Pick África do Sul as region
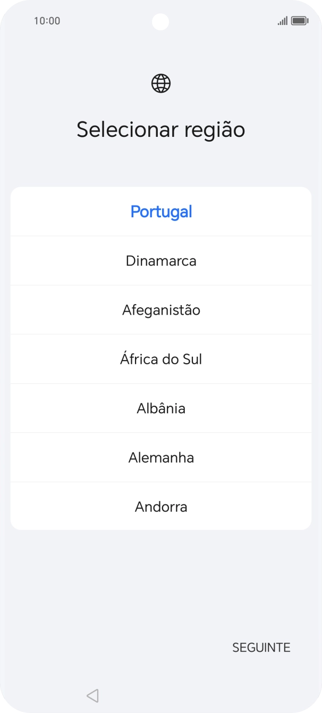The image size is (322, 713). click(x=161, y=359)
